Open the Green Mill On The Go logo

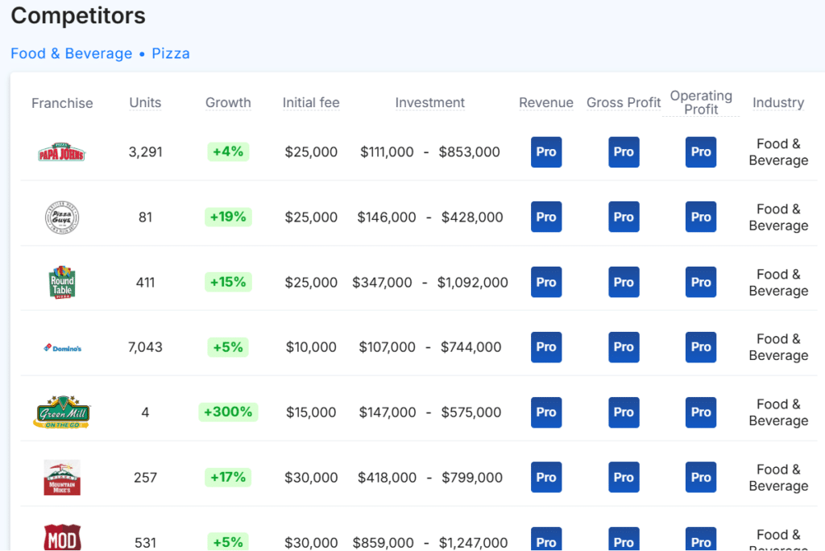pos(62,412)
